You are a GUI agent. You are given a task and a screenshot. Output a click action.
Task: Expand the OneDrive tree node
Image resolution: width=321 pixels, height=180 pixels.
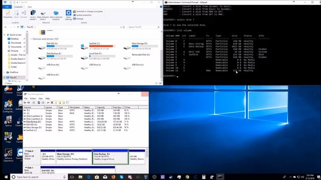pyautogui.click(x=5, y=72)
